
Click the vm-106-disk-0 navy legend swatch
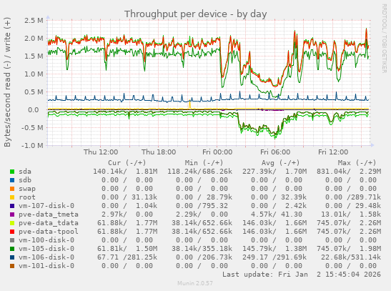(12, 257)
